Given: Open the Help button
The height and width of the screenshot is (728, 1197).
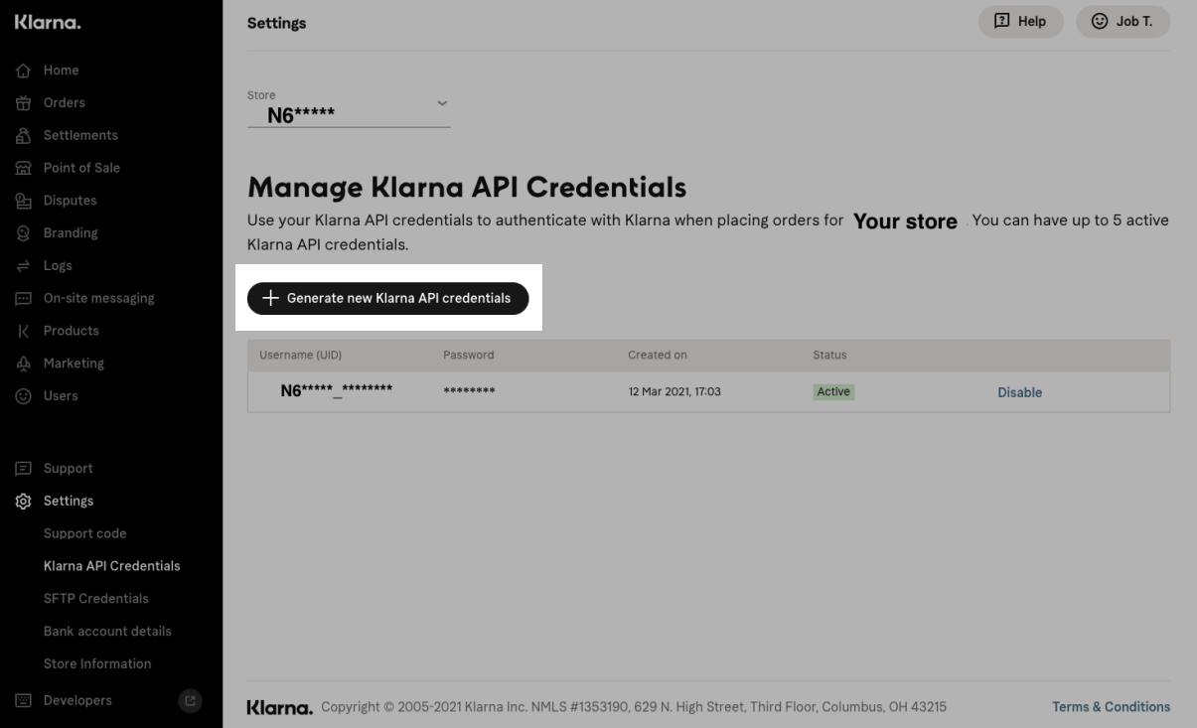Looking at the screenshot, I should click(x=1020, y=22).
